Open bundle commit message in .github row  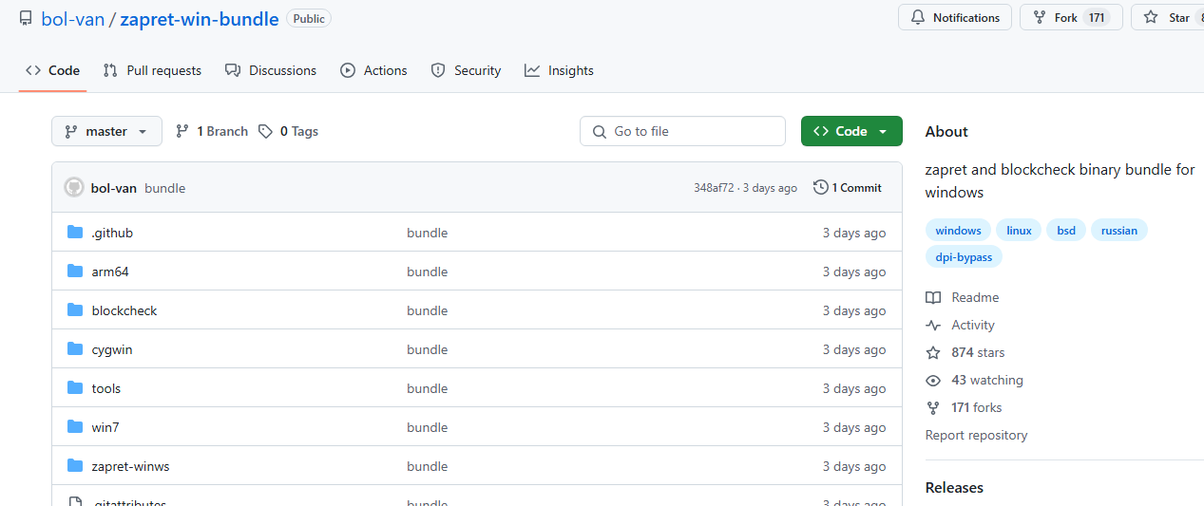(x=427, y=233)
